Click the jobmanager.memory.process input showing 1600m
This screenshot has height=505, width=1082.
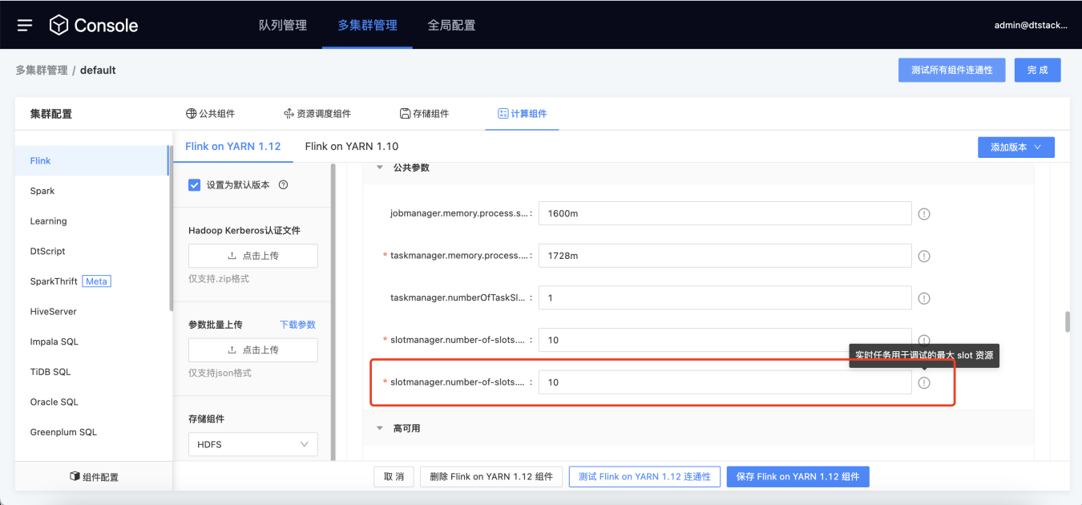pyautogui.click(x=725, y=214)
